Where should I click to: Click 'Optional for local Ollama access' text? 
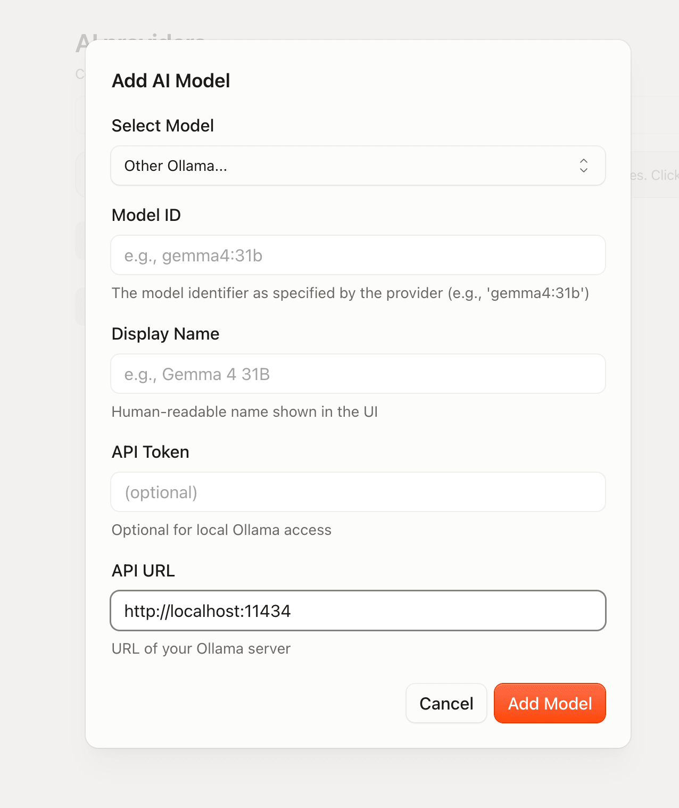(x=221, y=530)
